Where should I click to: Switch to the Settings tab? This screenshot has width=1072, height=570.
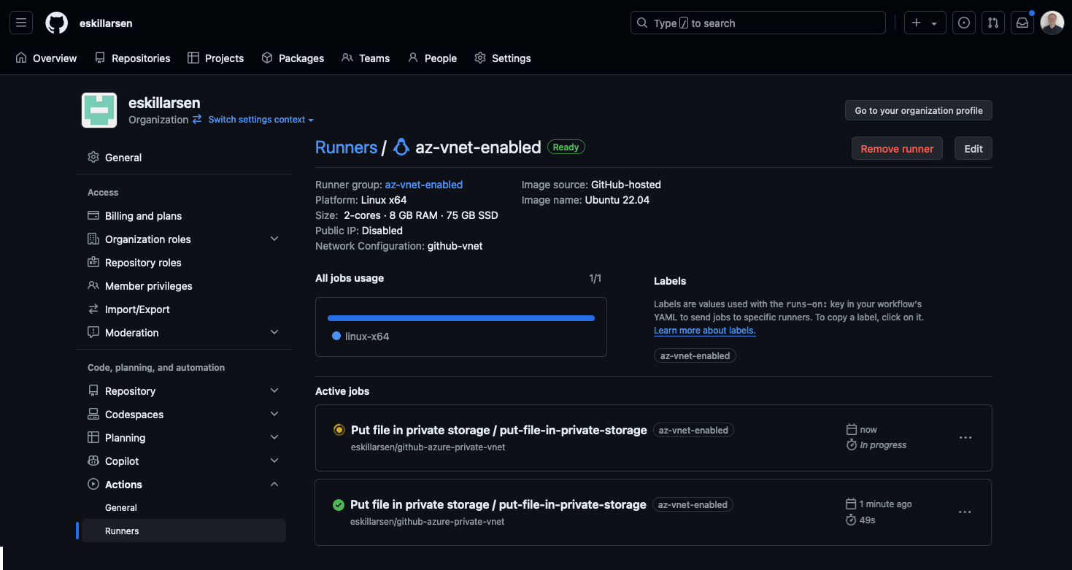pyautogui.click(x=503, y=58)
